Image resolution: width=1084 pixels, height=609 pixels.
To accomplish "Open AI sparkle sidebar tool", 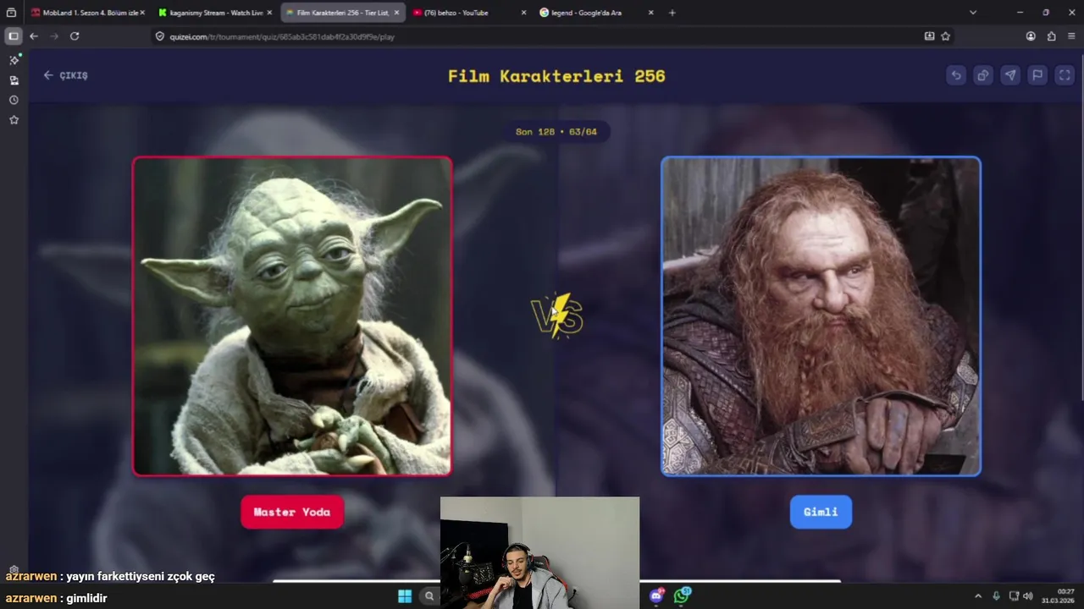I will pyautogui.click(x=14, y=60).
